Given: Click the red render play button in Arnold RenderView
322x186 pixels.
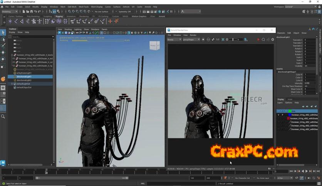Looking at the screenshot, I should tap(258, 39).
